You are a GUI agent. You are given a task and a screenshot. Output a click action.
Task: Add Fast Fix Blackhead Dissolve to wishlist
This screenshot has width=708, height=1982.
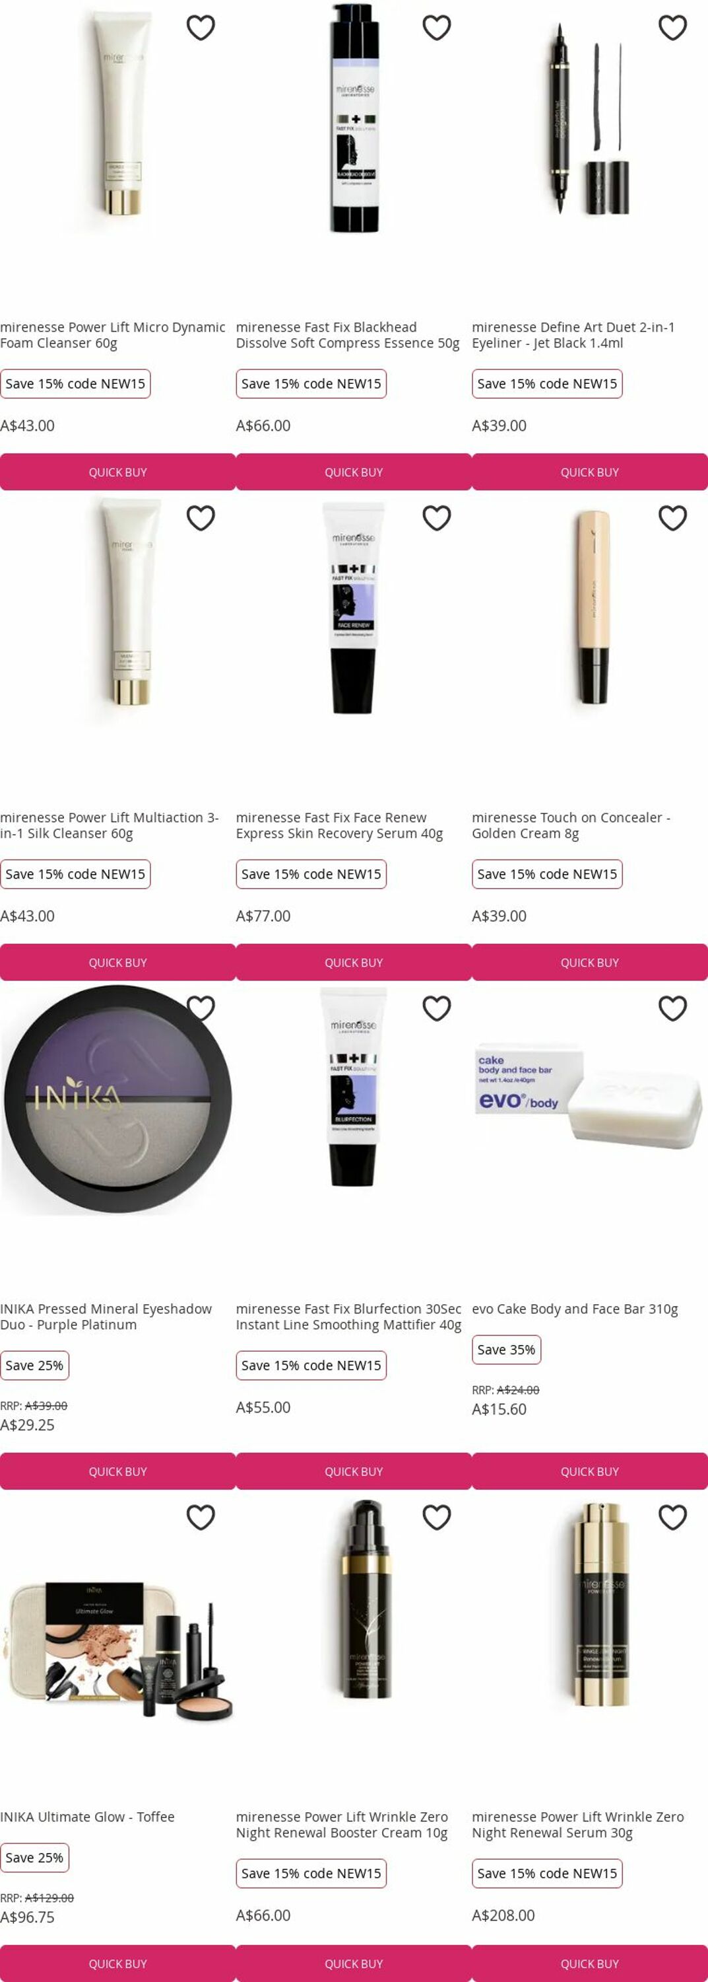pos(437,28)
